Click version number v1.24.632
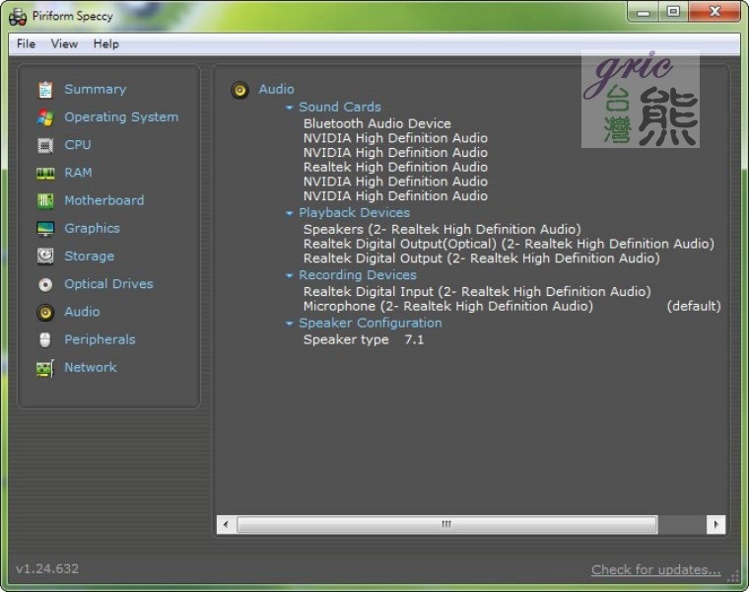 tap(47, 569)
